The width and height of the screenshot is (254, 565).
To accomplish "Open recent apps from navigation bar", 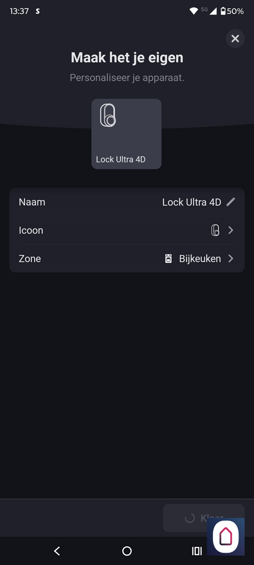I will pyautogui.click(x=197, y=551).
